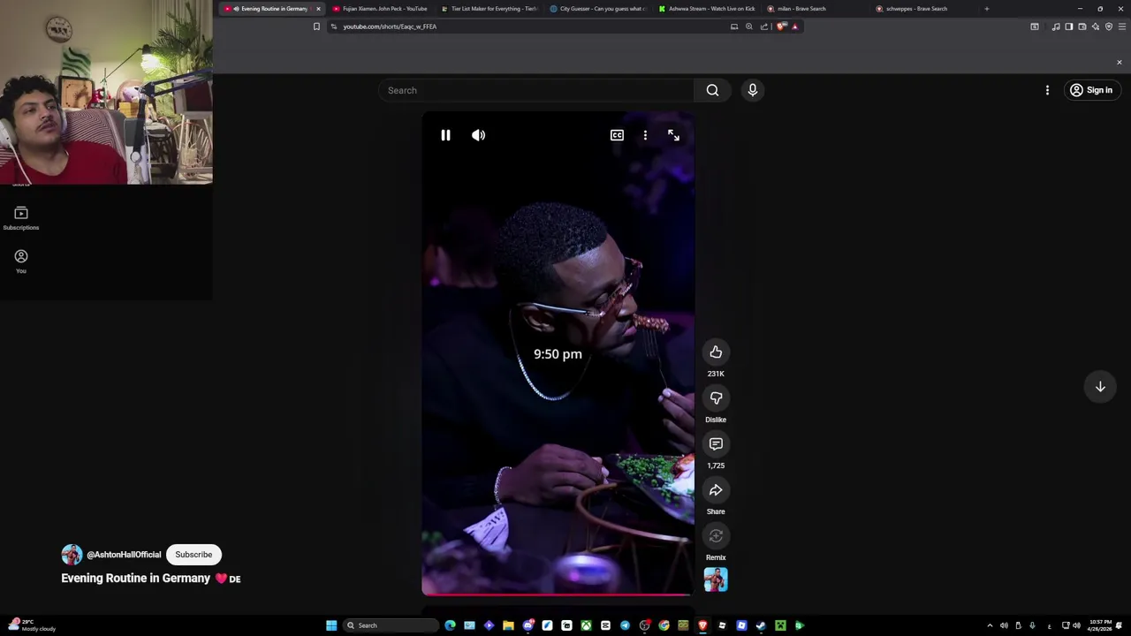Open Telegram from the taskbar

tap(625, 625)
